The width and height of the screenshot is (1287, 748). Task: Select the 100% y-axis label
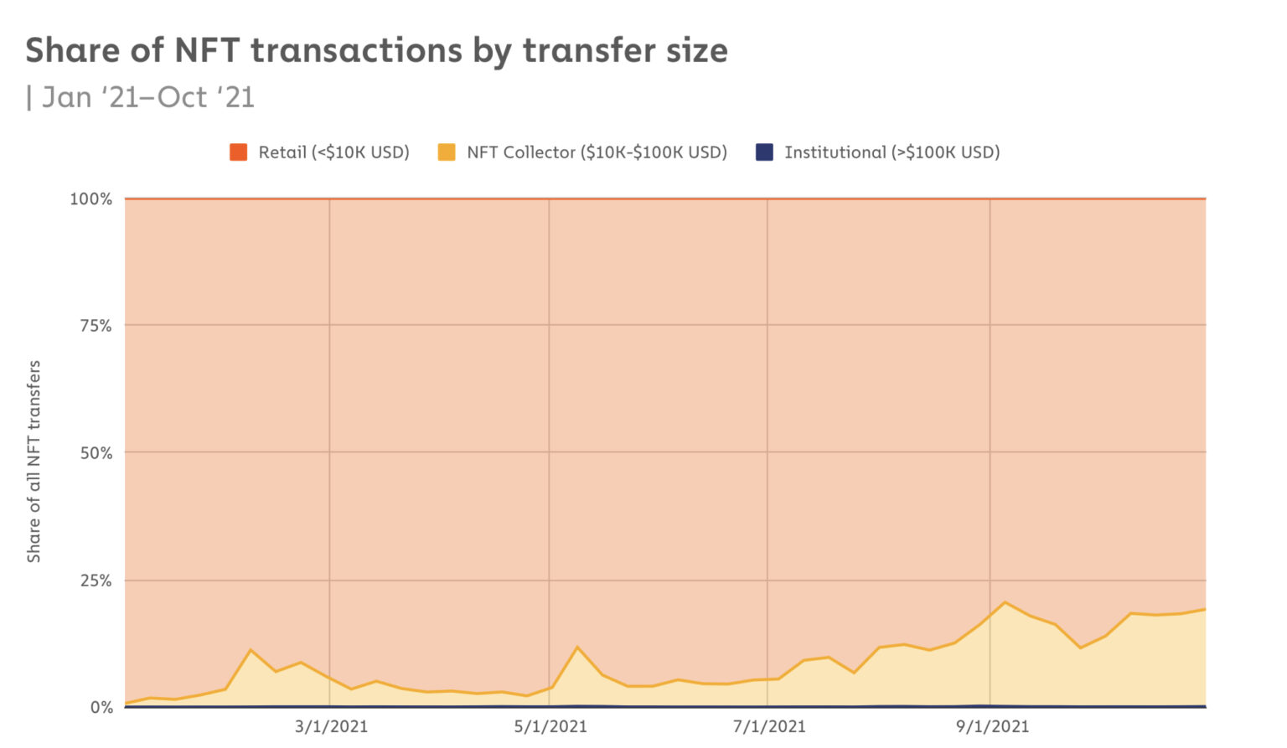coord(90,199)
